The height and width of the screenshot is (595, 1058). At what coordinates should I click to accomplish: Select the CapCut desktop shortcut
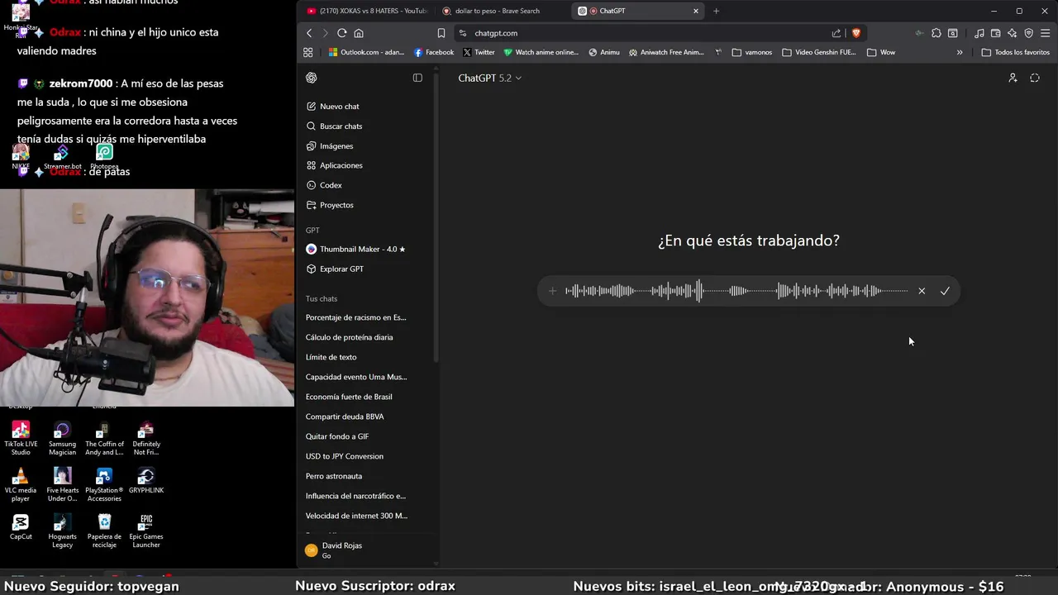[21, 527]
